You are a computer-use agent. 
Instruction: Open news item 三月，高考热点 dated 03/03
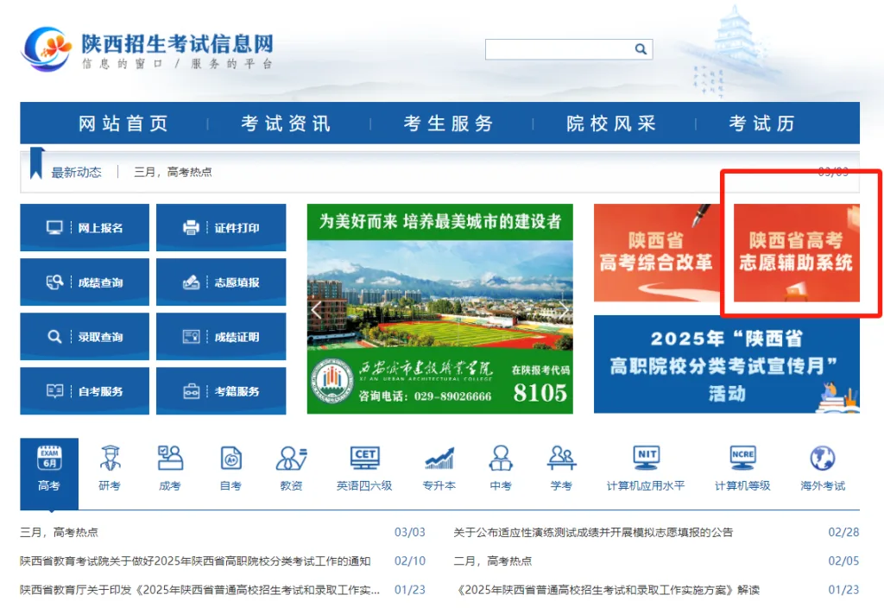(x=60, y=532)
